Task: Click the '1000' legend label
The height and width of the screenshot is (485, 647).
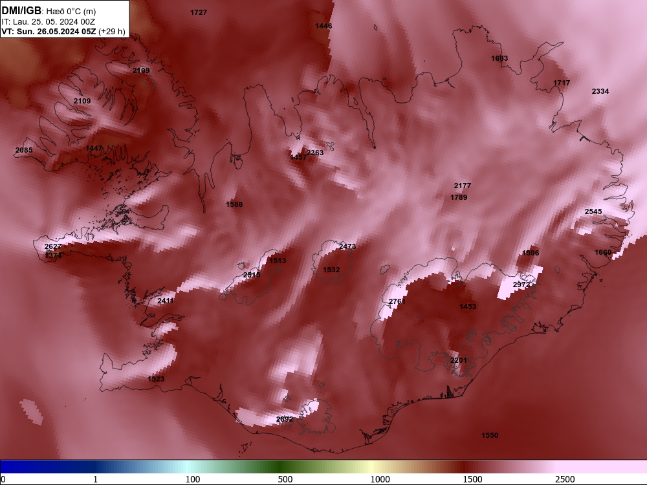Action: (x=380, y=479)
